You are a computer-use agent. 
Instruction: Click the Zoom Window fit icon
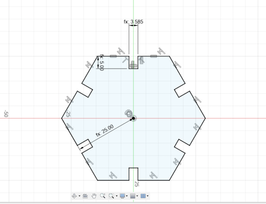111,196
